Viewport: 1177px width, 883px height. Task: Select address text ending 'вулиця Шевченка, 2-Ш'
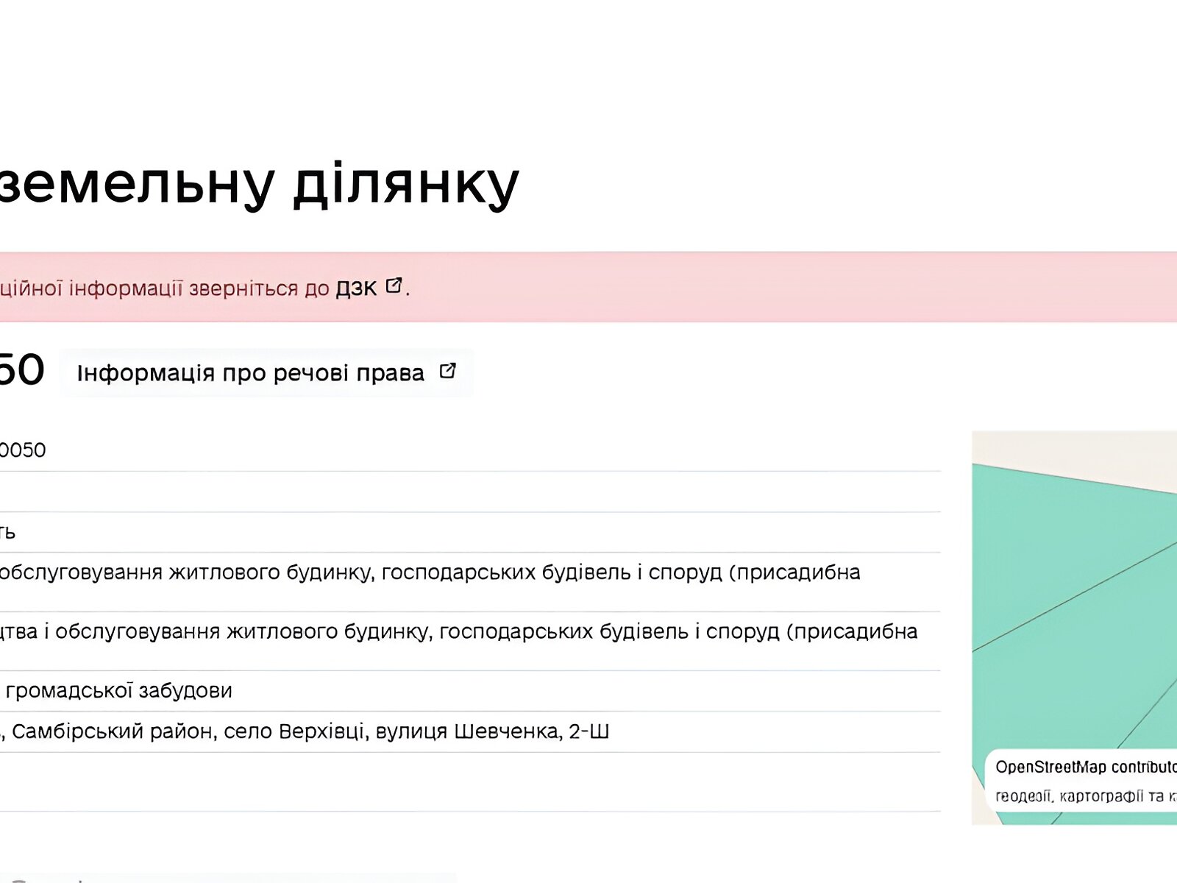tap(305, 731)
